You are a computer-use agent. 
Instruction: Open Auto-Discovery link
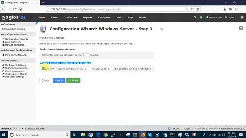coord(13,42)
